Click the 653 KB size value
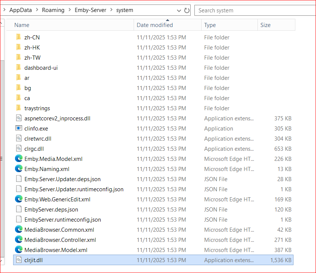Image resolution: width=316 pixels, height=273 pixels. pos(283,149)
